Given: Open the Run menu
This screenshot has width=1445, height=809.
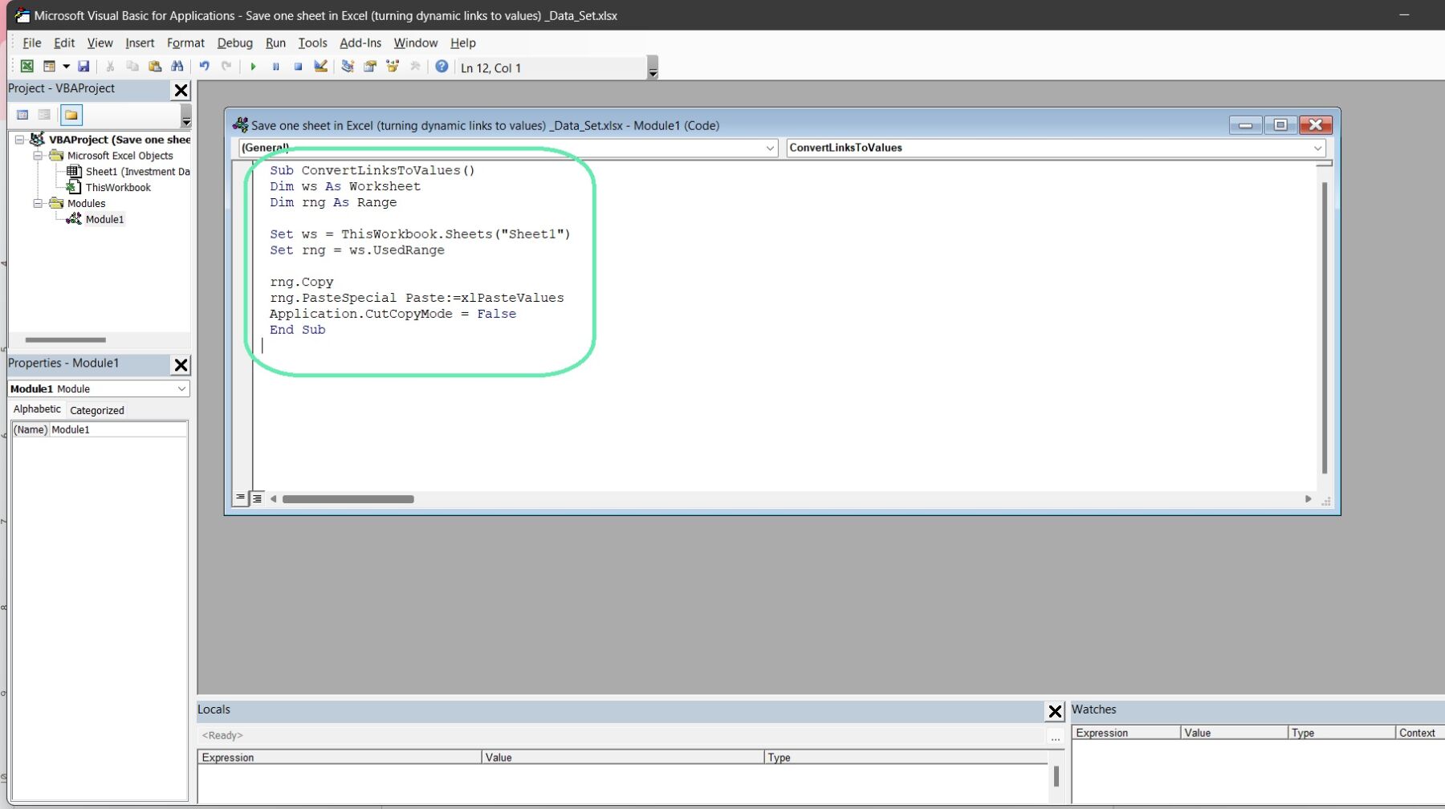Looking at the screenshot, I should tap(275, 43).
